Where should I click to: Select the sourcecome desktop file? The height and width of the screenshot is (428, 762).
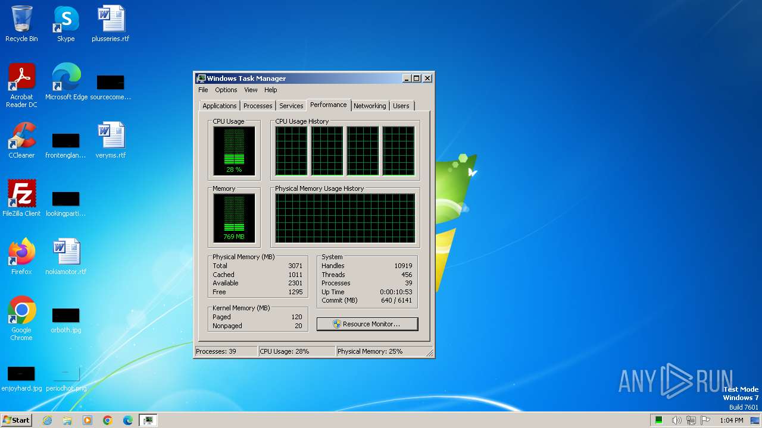tap(111, 87)
